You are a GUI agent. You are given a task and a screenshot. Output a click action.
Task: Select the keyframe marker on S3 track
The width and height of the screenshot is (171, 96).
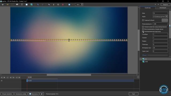point(27,81)
